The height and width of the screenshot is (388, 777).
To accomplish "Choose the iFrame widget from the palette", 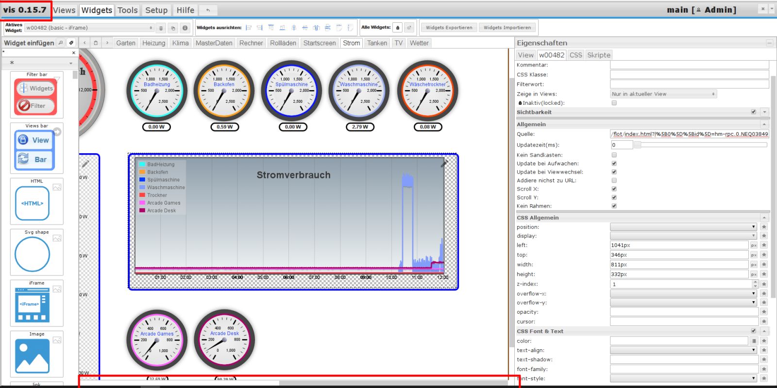I will 37,303.
